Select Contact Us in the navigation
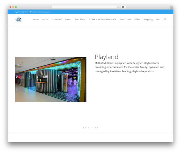The height and width of the screenshot is (153, 181). coord(56,20)
